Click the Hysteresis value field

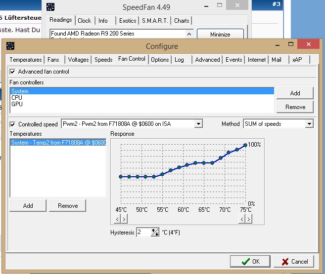pyautogui.click(x=144, y=232)
